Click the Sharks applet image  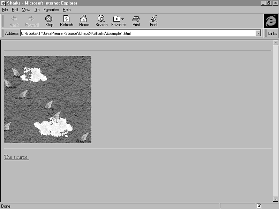pyautogui.click(x=48, y=100)
